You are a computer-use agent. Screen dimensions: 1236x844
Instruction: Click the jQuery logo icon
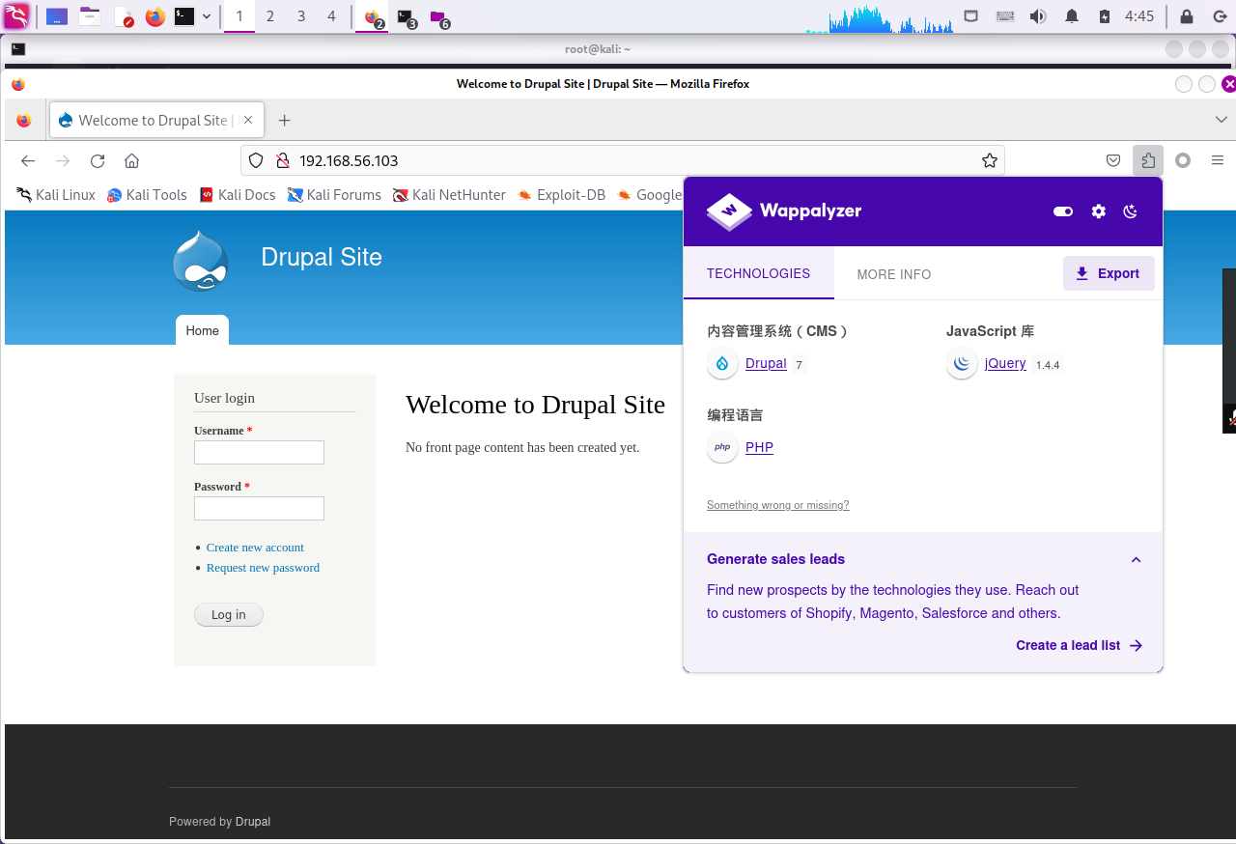962,363
